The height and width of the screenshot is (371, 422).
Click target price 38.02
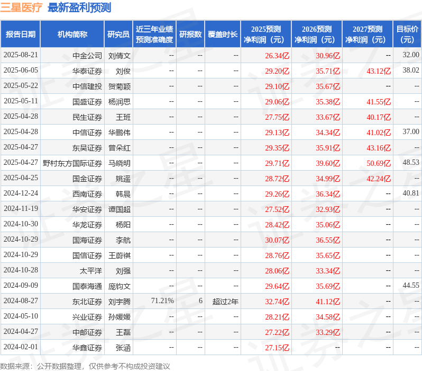coord(411,70)
